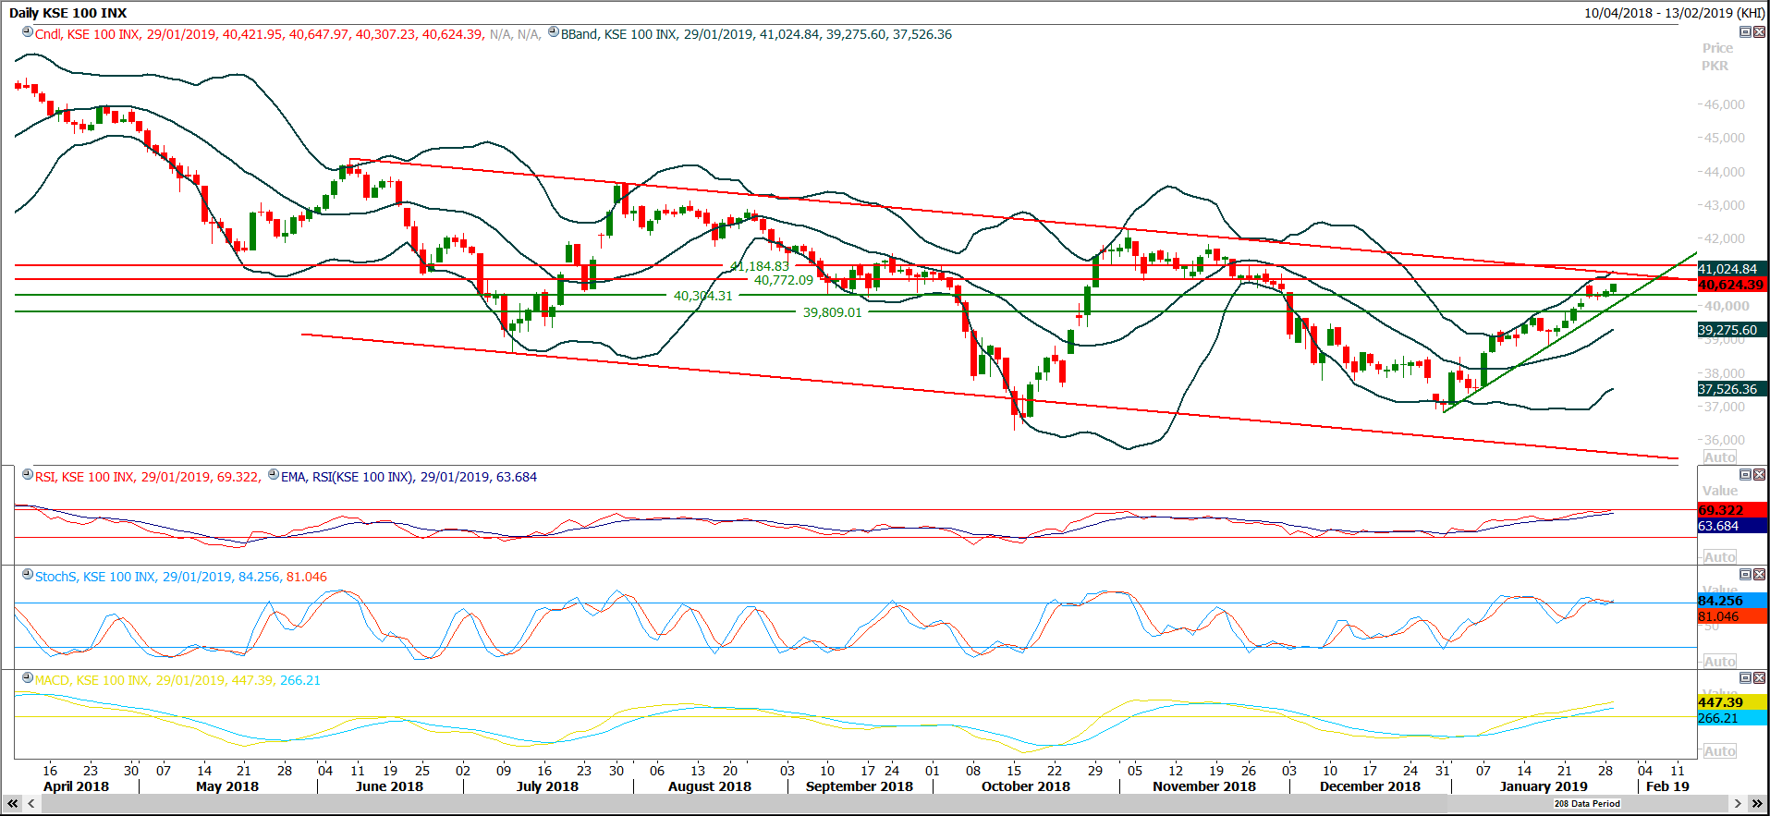Screen dimensions: 1770x816
Task: Minimize the RSI indicator panel
Action: tap(1745, 475)
